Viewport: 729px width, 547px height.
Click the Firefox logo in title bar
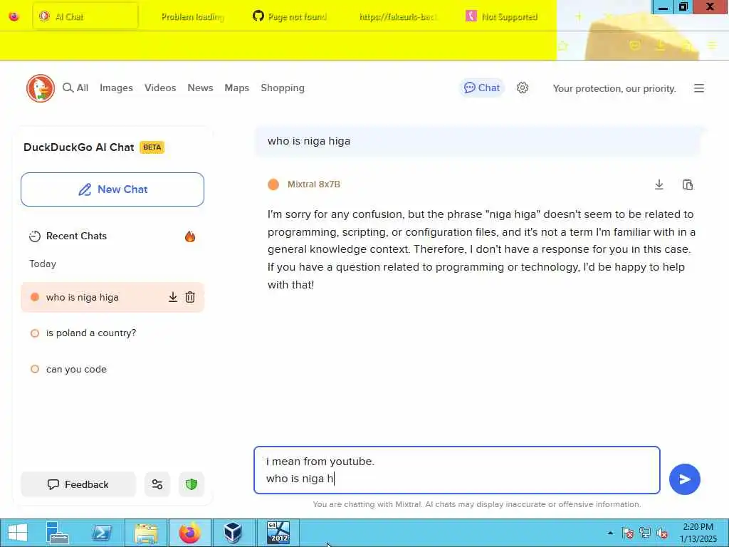[x=14, y=16]
